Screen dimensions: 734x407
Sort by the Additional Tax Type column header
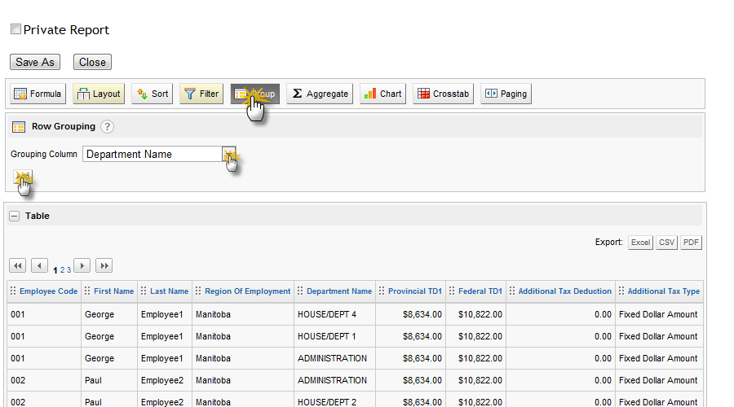pyautogui.click(x=664, y=291)
